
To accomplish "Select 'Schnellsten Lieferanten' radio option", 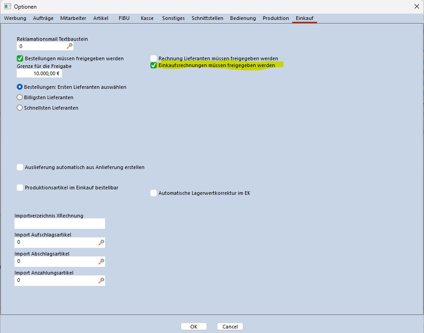I will [19, 108].
